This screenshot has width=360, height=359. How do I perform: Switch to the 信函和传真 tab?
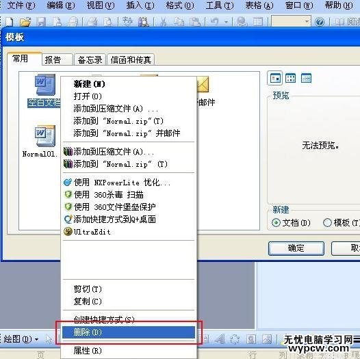click(131, 60)
